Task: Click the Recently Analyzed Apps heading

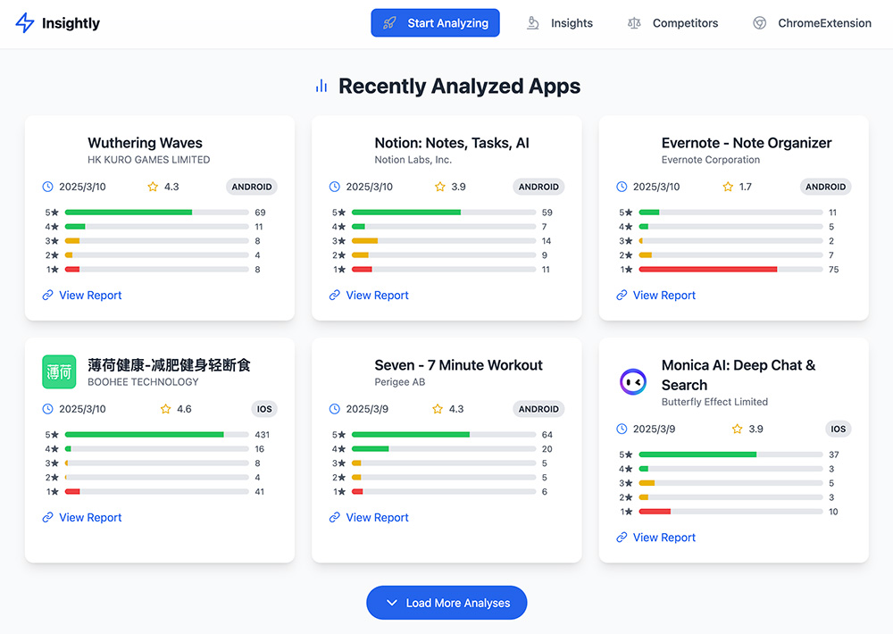Action: pos(459,86)
